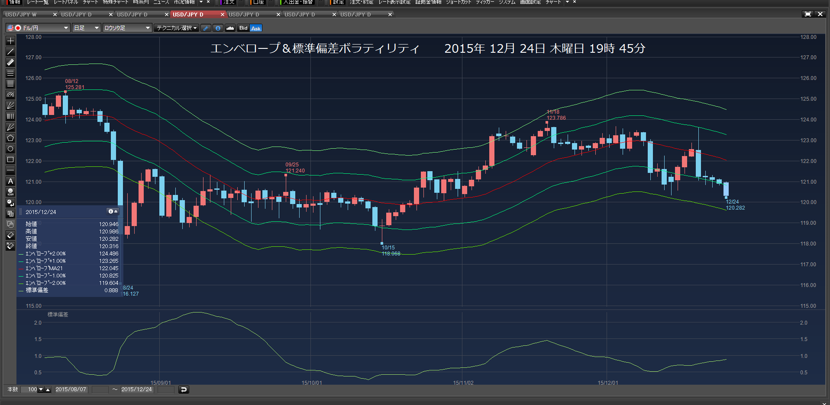Choose the three horizontal lines tool
Image resolution: width=830 pixels, height=405 pixels.
pyautogui.click(x=10, y=73)
